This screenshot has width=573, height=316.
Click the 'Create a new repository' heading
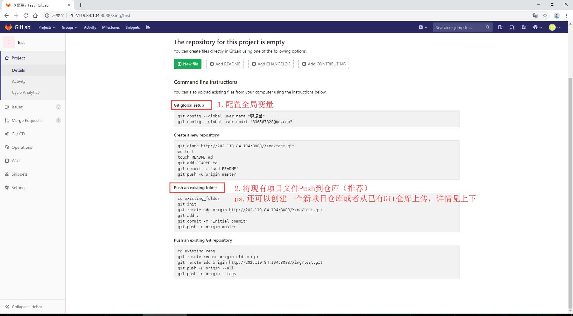(196, 135)
